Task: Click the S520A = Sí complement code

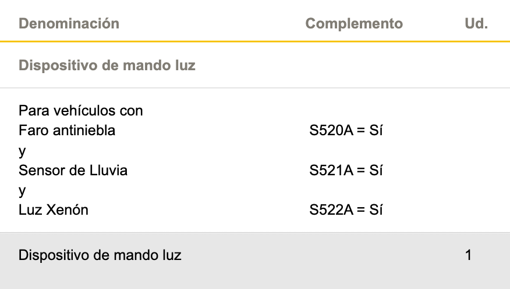Action: (346, 131)
